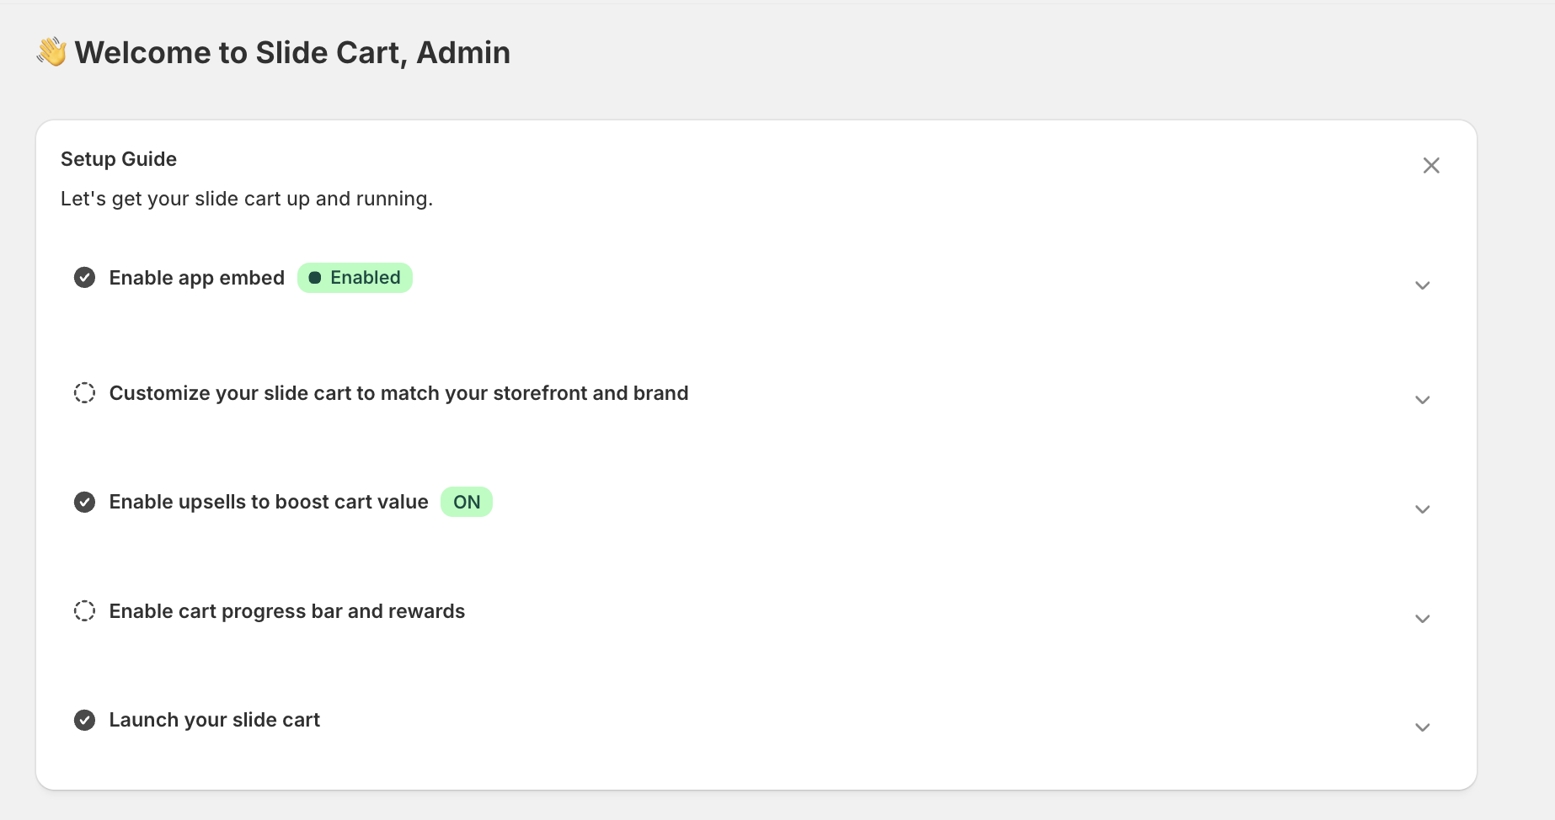Open the Enable app embed step title
This screenshot has width=1555, height=820.
[197, 278]
